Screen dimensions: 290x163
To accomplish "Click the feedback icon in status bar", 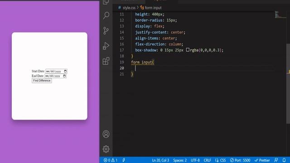I will 276,160.
